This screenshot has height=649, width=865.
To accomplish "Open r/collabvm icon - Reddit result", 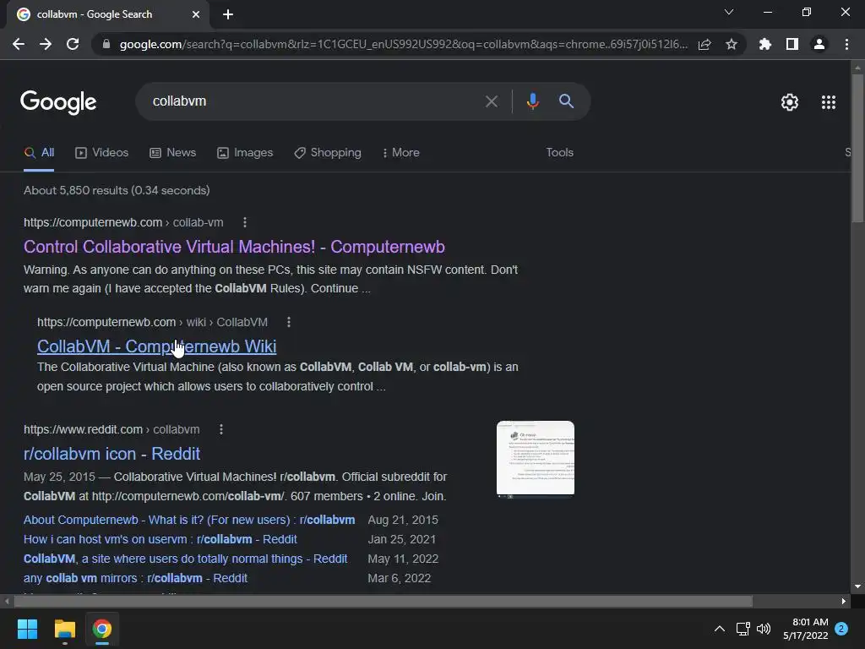I will (112, 454).
